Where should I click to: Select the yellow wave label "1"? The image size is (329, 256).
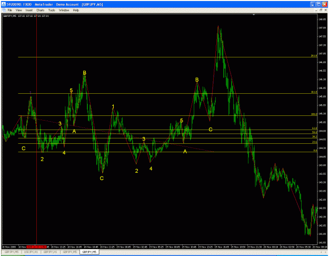click(113, 106)
